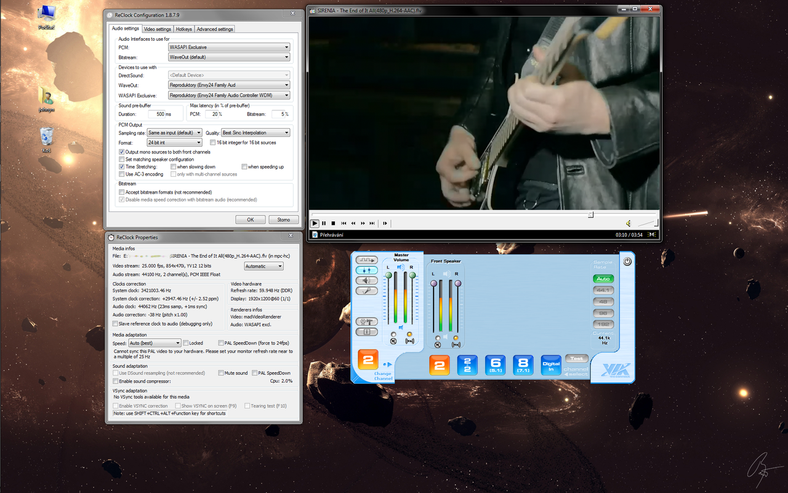This screenshot has width=788, height=493.
Task: Open the VIA tools settings button
Action: coord(367,322)
